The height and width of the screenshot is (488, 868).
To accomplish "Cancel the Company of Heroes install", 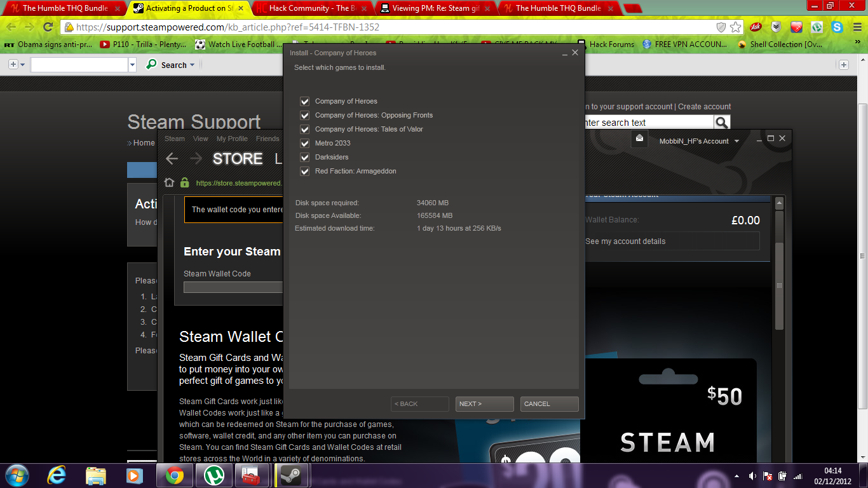I will [x=549, y=404].
